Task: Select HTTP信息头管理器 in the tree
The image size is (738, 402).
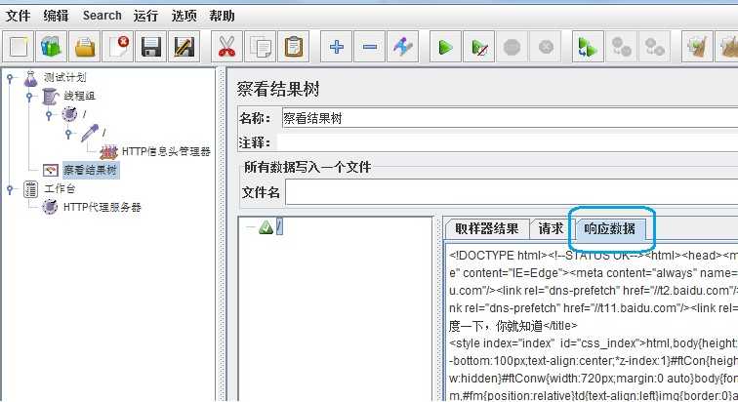Action: [166, 151]
